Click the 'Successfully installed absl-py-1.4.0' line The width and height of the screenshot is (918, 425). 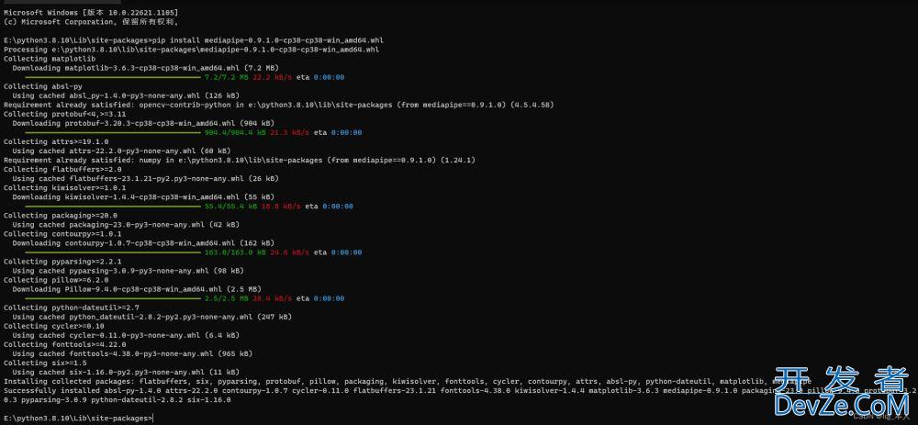click(460, 390)
